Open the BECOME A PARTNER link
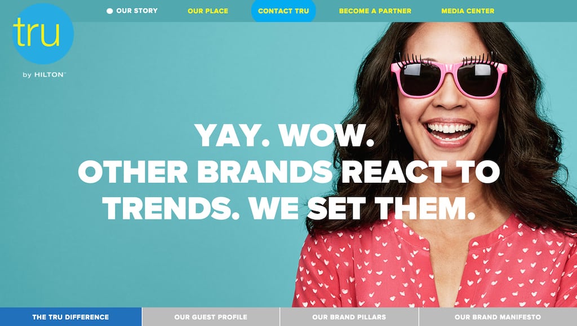The height and width of the screenshot is (326, 577). click(x=375, y=11)
